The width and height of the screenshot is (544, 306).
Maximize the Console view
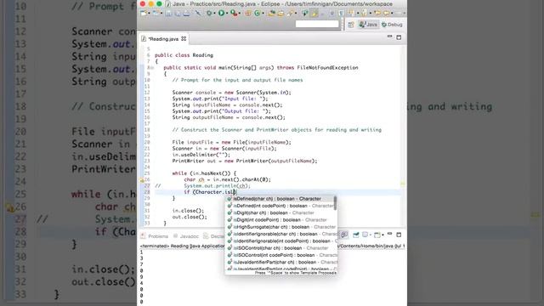point(399,235)
